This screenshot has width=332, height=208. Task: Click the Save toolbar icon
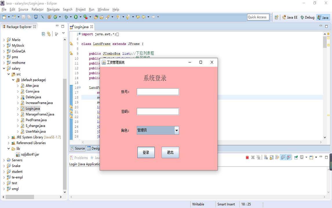coord(23,17)
